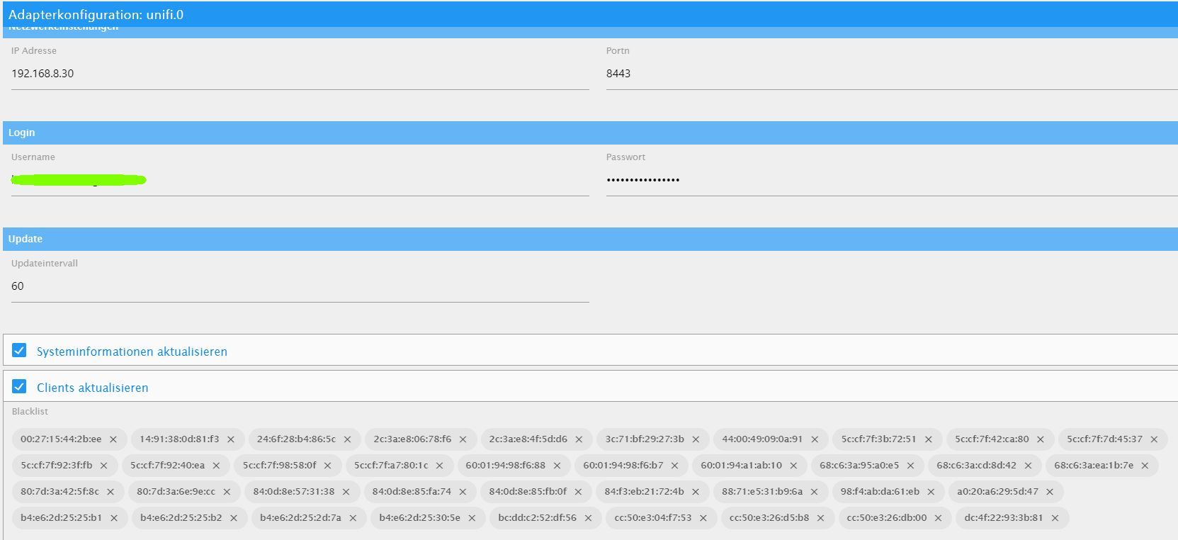Screen dimensions: 1178x540
Task: Remove 14:91:38:0d:81:f3 from blacklist
Action: [x=231, y=439]
